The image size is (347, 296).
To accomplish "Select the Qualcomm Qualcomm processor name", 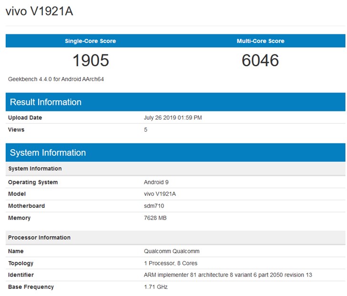I will pos(172,251).
